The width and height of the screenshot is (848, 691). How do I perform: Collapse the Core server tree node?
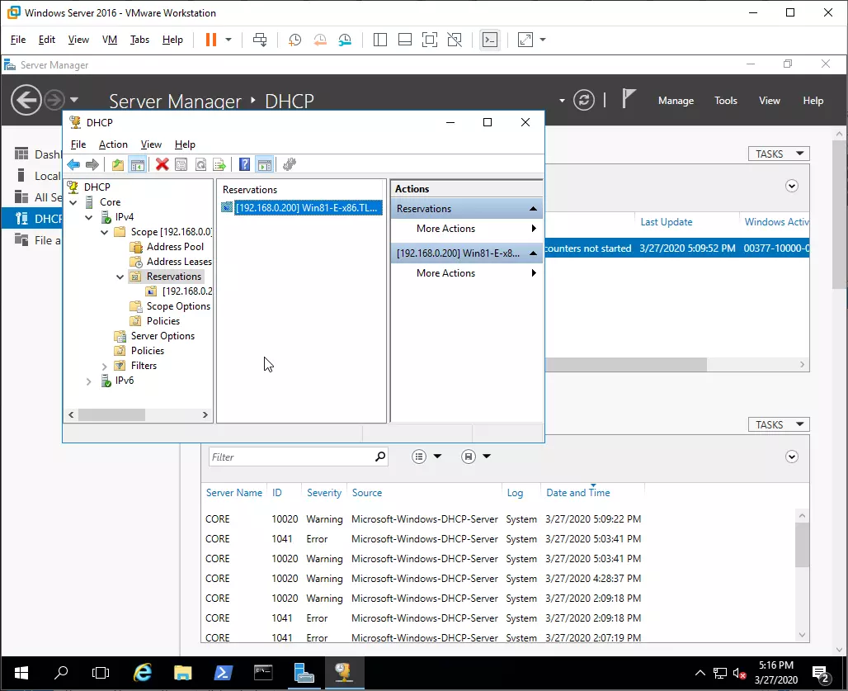point(73,202)
